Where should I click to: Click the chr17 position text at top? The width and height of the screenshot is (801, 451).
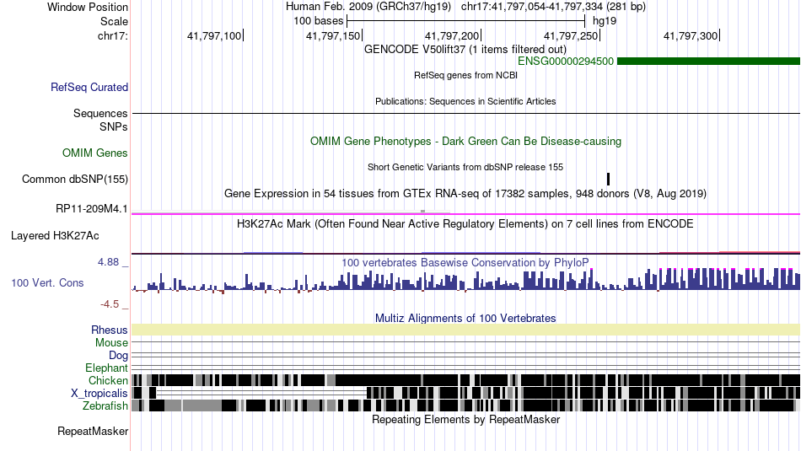click(x=553, y=7)
